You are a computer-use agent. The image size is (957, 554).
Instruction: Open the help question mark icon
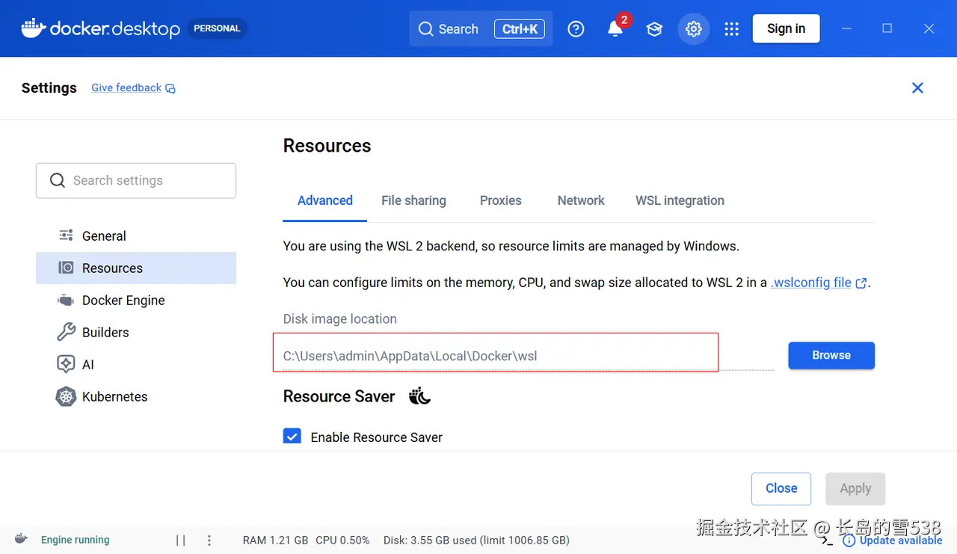(x=576, y=28)
